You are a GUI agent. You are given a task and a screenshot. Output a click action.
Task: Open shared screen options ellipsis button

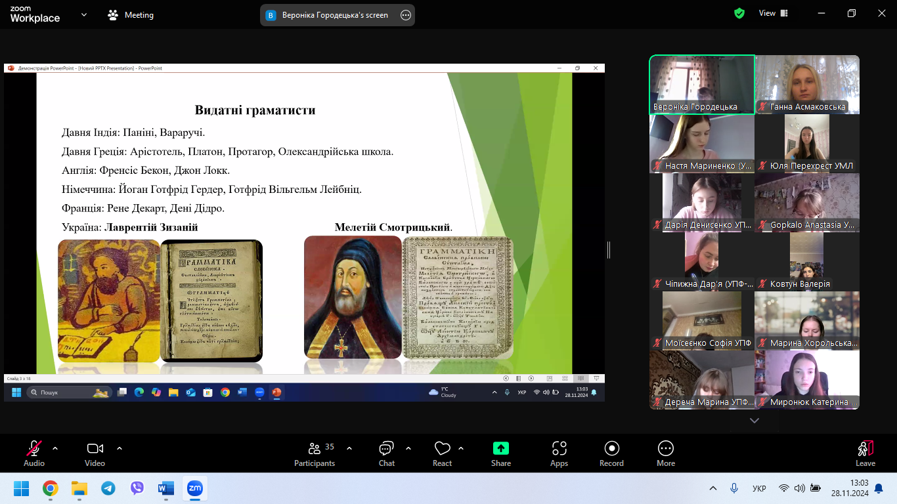coord(406,14)
